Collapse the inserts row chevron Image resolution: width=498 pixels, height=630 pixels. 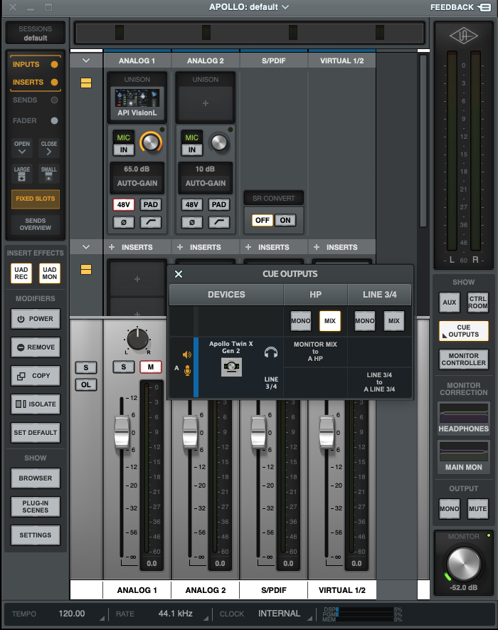(x=86, y=247)
